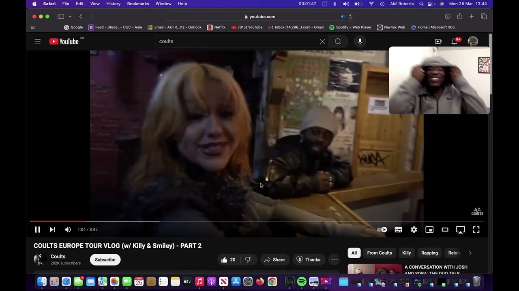Open 'A Conversation with Josh' suggested video
The width and height of the screenshot is (519, 291).
pos(436,269)
